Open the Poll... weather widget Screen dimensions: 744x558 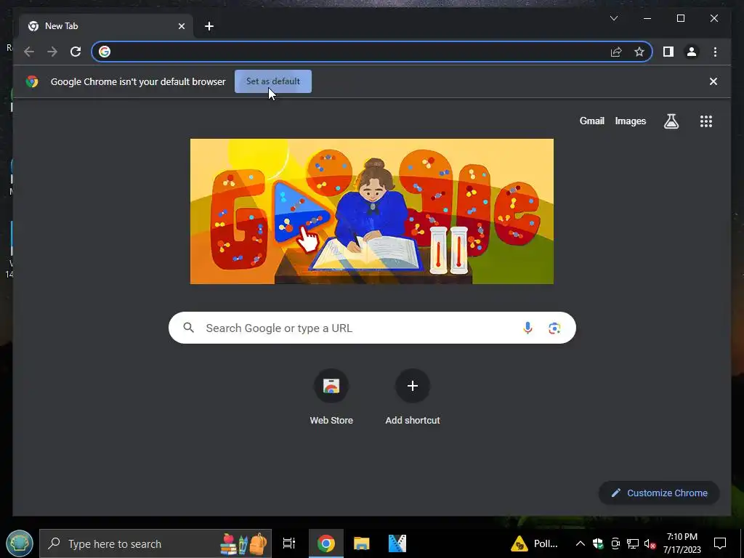coord(535,543)
